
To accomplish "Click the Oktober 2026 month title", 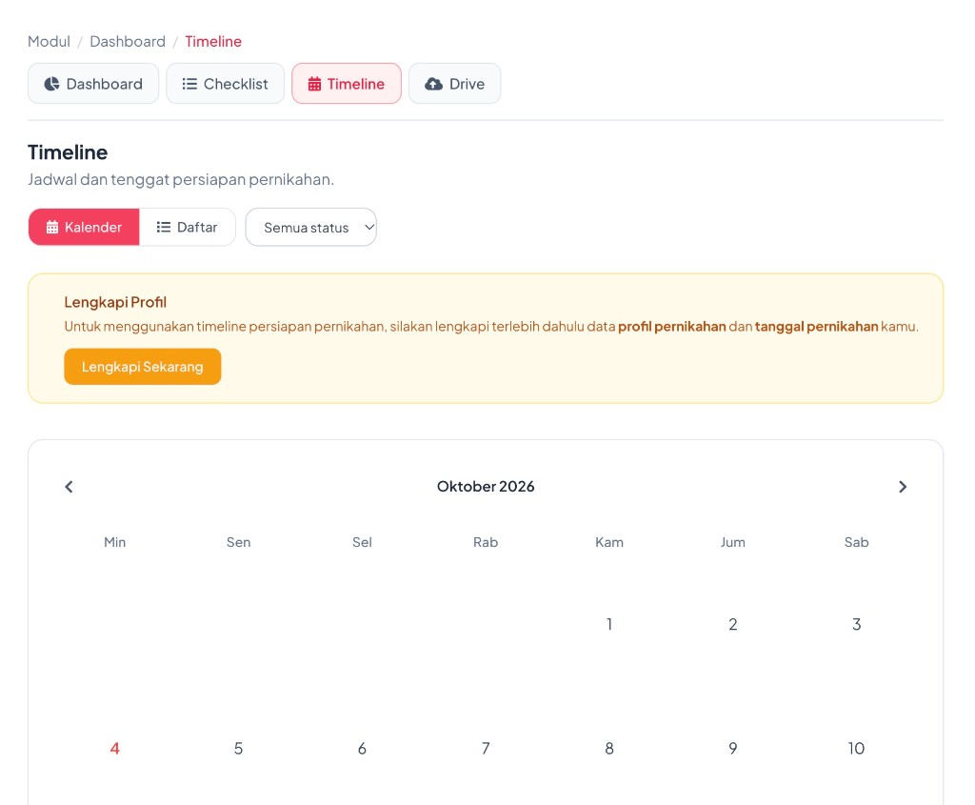I will pyautogui.click(x=486, y=487).
